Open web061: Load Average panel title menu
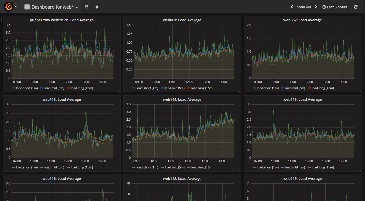Viewport: 365px width, 201px height. click(x=182, y=20)
